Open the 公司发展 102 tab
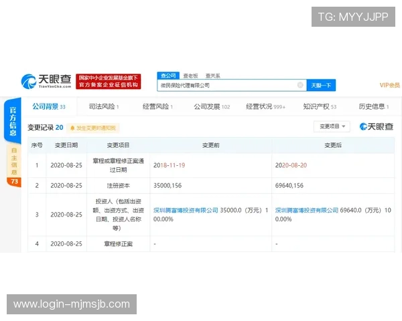The width and height of the screenshot is (402, 321). (212, 106)
